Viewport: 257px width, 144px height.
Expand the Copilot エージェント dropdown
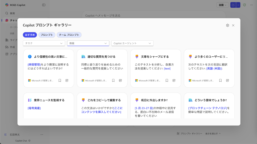[132, 43]
